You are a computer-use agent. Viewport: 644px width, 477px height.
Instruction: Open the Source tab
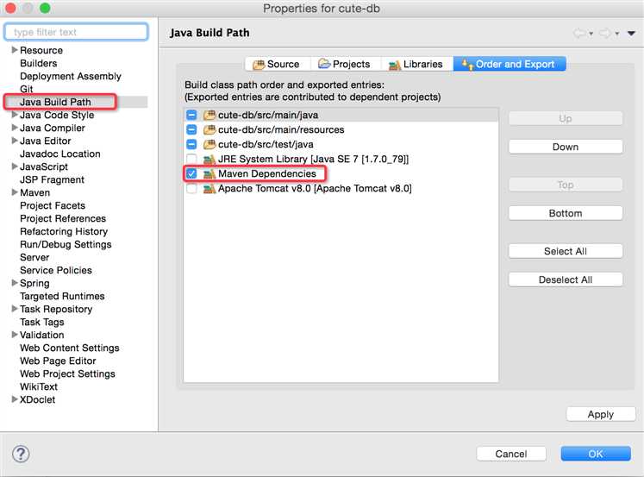[276, 64]
